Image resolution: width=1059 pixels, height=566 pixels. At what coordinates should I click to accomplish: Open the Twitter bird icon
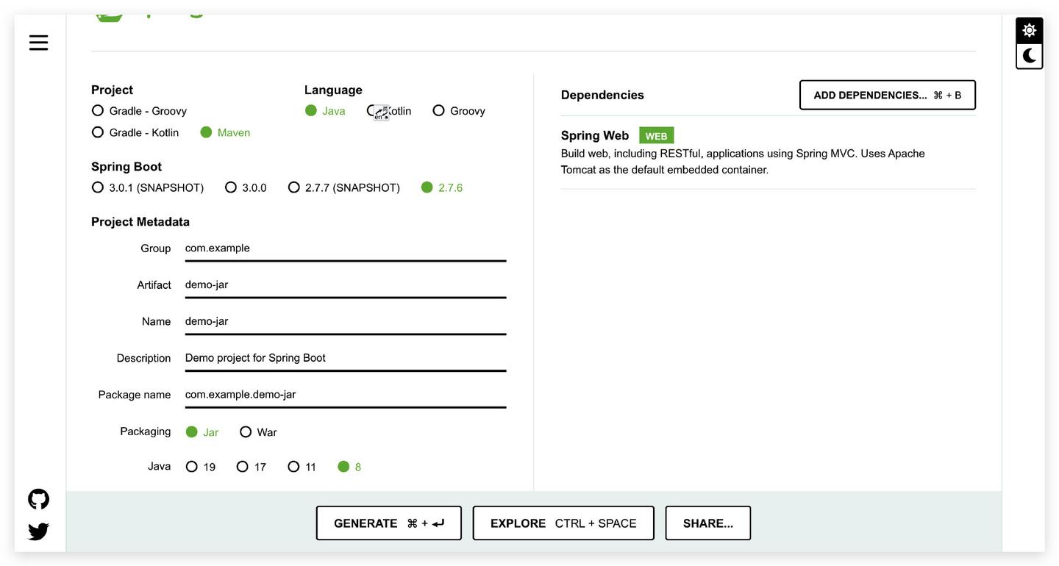click(x=38, y=531)
